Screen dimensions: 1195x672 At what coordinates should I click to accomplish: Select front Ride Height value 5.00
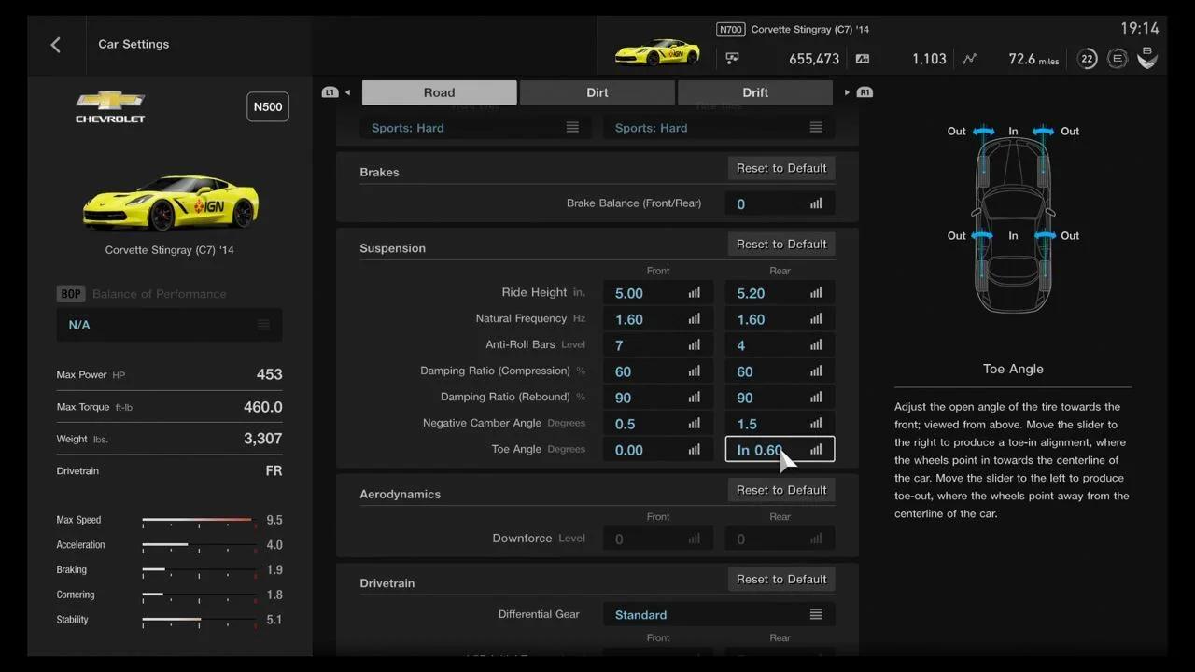(x=658, y=293)
